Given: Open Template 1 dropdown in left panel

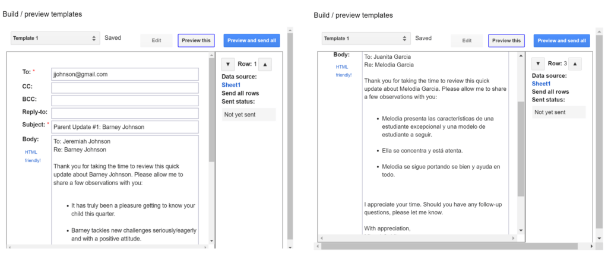Looking at the screenshot, I should click(55, 39).
